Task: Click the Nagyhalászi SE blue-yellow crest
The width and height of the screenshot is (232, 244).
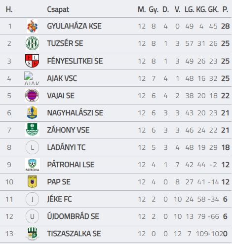Action: click(32, 113)
